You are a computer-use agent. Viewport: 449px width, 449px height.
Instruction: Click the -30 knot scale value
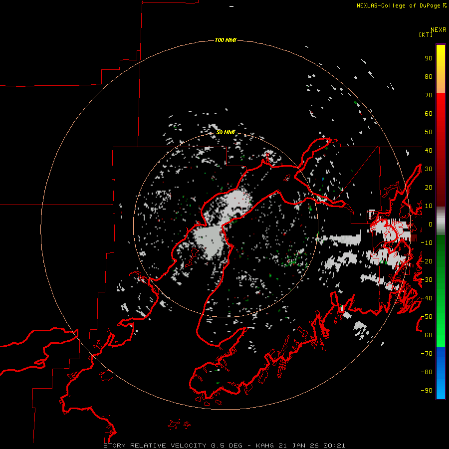[x=427, y=280]
